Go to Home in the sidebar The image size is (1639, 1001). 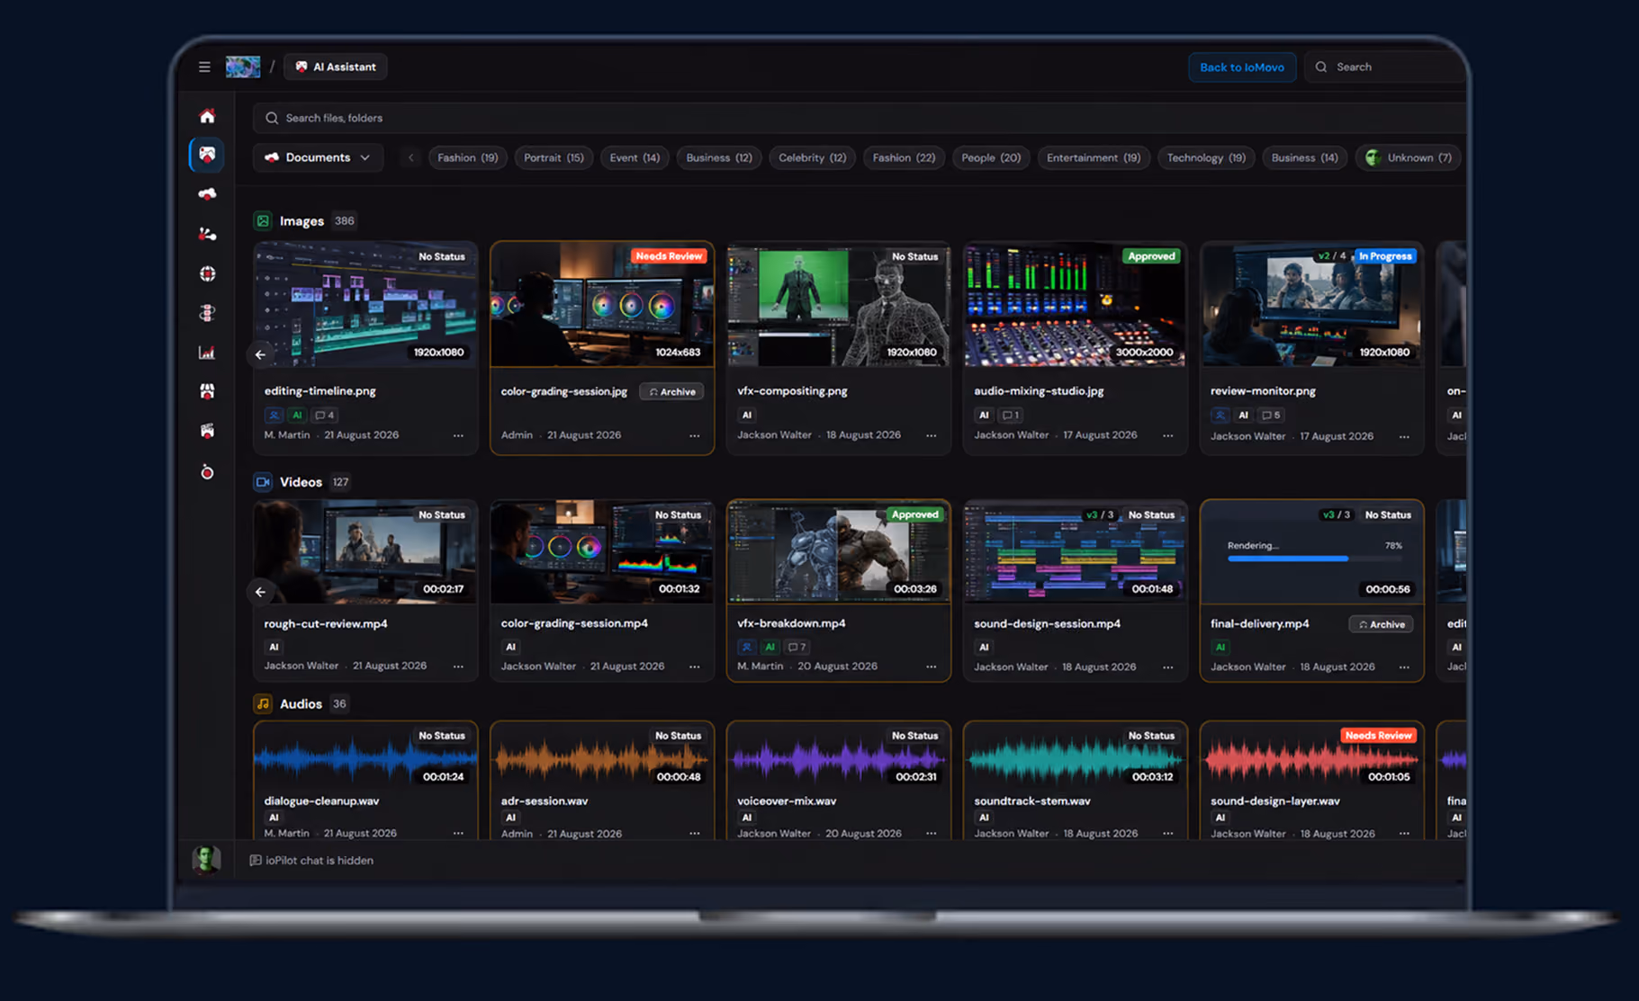pos(207,116)
